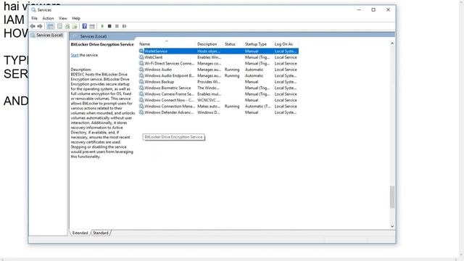Viewport: 464px width, 261px height.
Task: Select the Windows Backup service name
Action: point(159,82)
